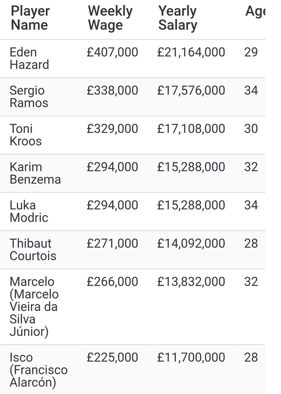
Task: Select the Sergio Ramos player name
Action: [x=29, y=97]
